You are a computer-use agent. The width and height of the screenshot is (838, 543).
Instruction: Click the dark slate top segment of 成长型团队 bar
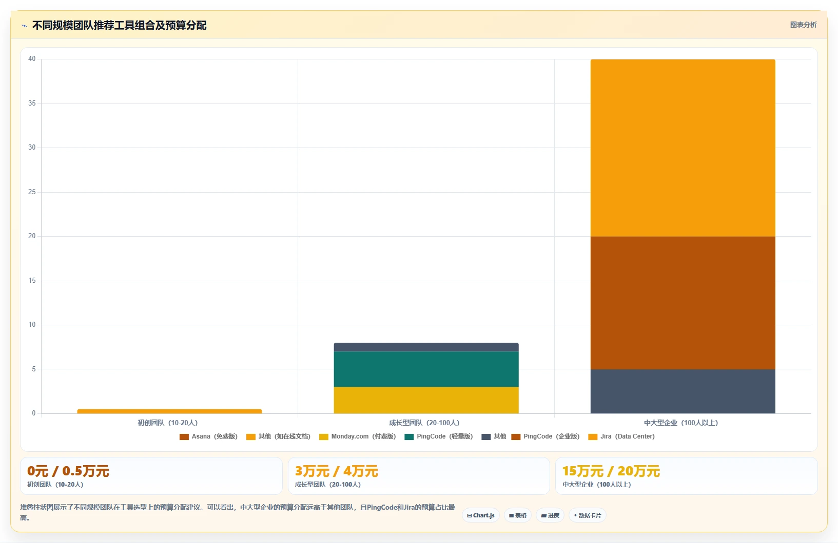click(x=426, y=347)
